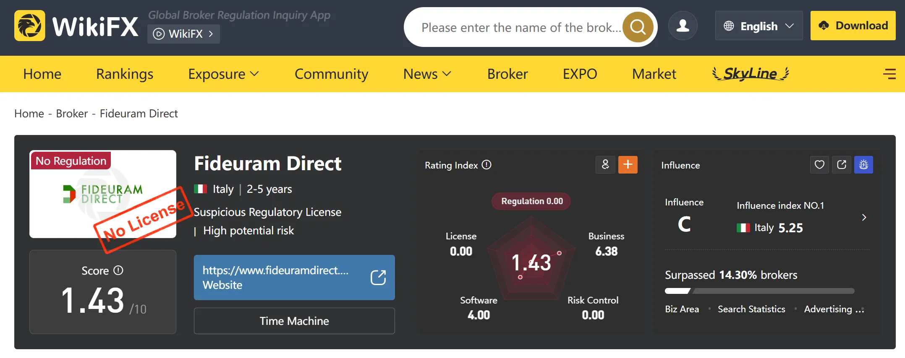Open the fideuramdirect Website link
The image size is (905, 358).
(294, 278)
